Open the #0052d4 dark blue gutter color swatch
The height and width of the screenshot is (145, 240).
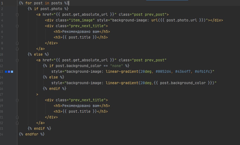(x=6, y=72)
